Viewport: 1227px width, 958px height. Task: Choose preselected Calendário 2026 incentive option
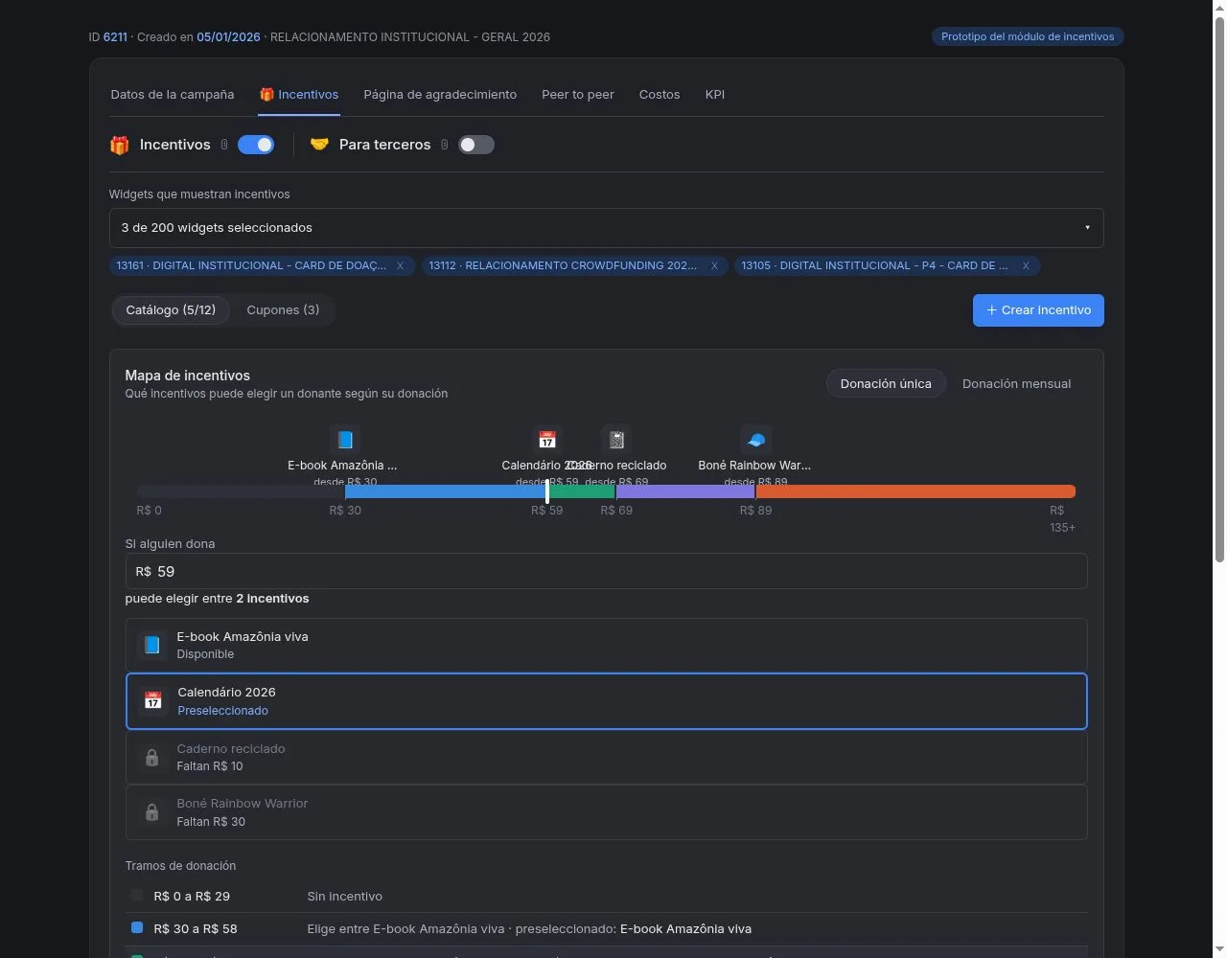pos(607,701)
